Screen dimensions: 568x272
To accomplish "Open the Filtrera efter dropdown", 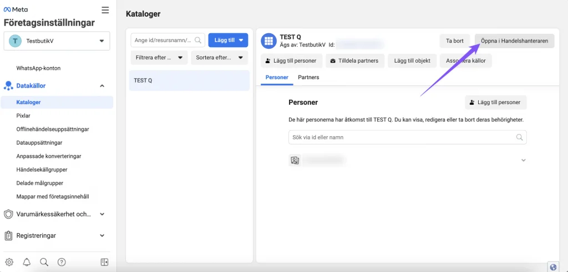I will coord(159,58).
